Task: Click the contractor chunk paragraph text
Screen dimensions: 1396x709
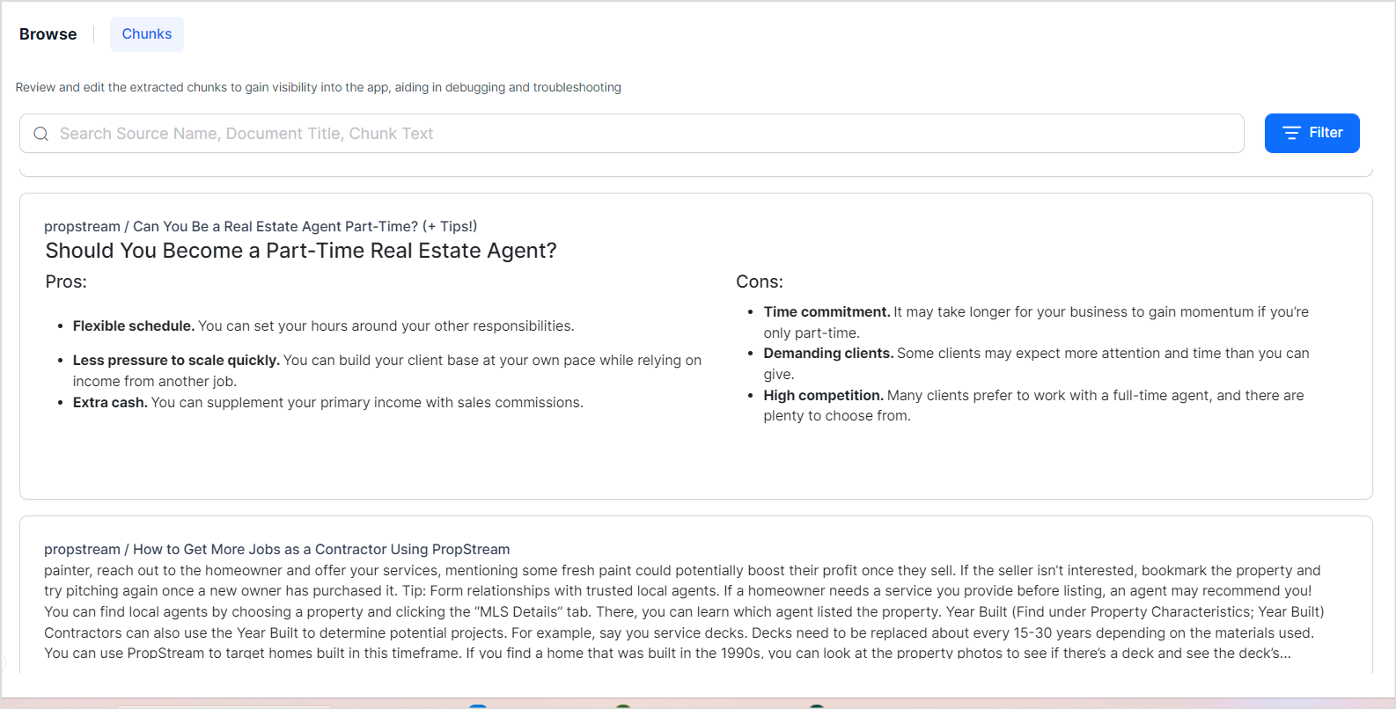Action: point(682,611)
